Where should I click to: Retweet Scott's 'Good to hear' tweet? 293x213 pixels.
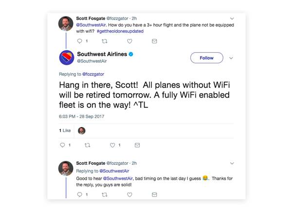pyautogui.click(x=104, y=194)
